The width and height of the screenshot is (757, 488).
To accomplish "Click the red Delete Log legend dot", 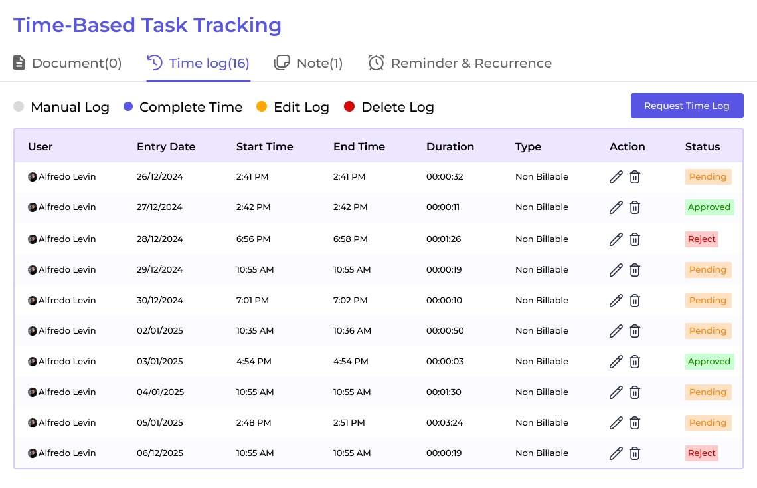I will [x=349, y=107].
